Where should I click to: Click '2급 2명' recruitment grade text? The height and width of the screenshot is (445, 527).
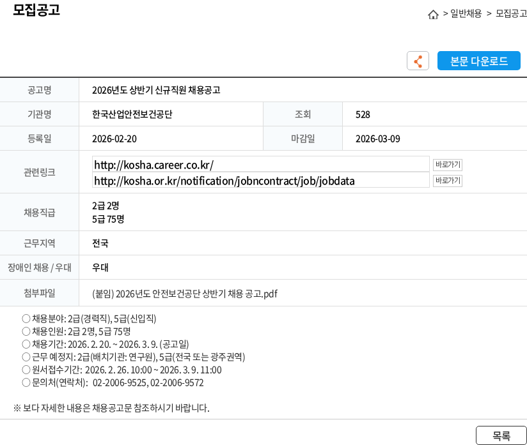[x=106, y=206]
